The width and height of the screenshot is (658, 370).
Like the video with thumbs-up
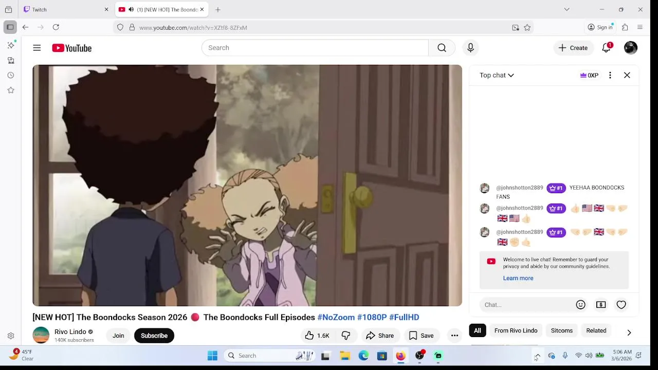317,336
